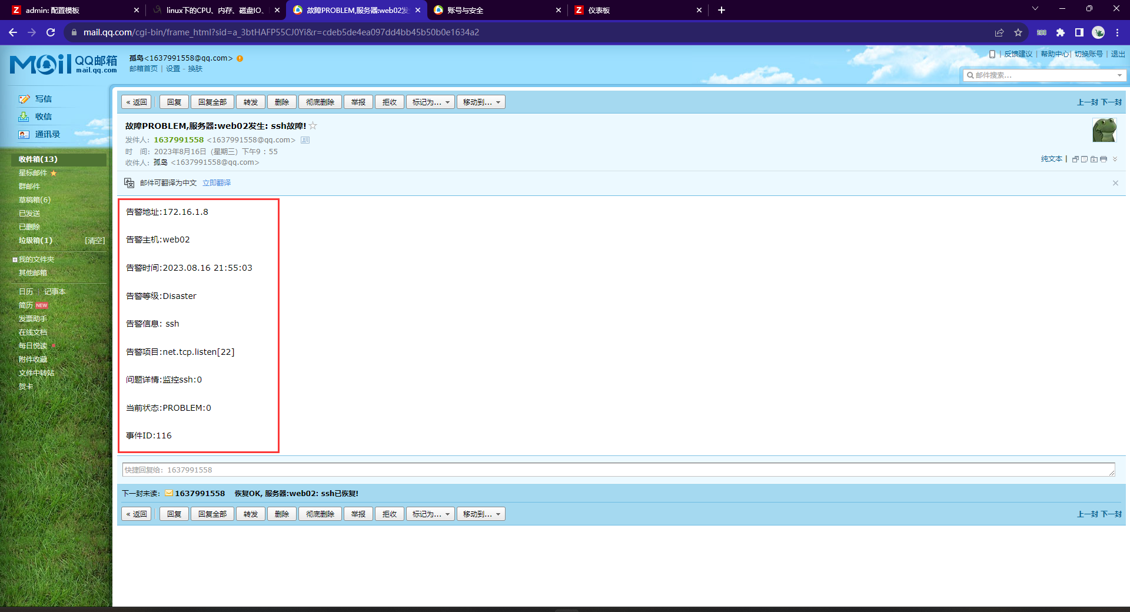This screenshot has height=612, width=1130.
Task: Switch to 仪表板 tab
Action: 638,10
